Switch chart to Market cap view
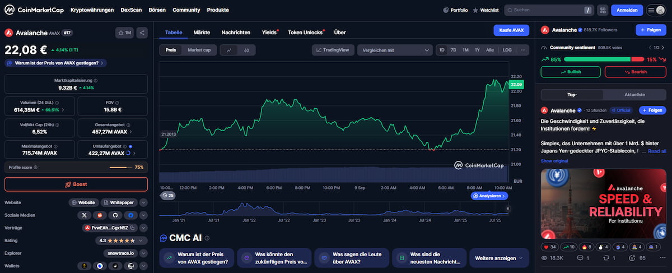This screenshot has height=273, width=672. (x=199, y=50)
